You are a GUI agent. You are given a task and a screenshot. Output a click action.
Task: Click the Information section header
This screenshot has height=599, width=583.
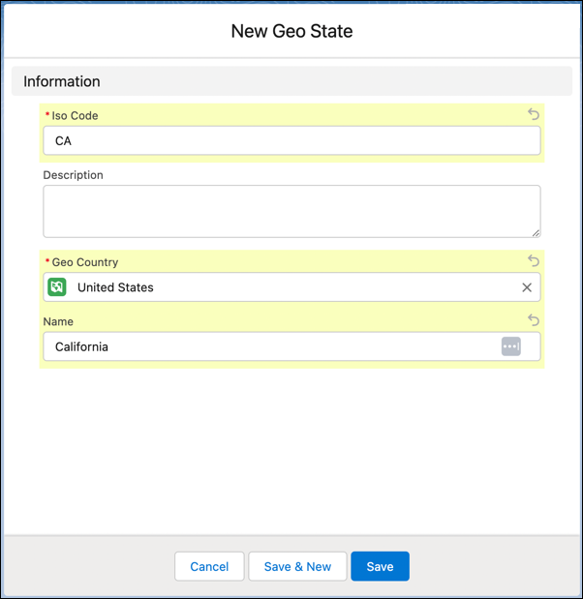coord(291,81)
